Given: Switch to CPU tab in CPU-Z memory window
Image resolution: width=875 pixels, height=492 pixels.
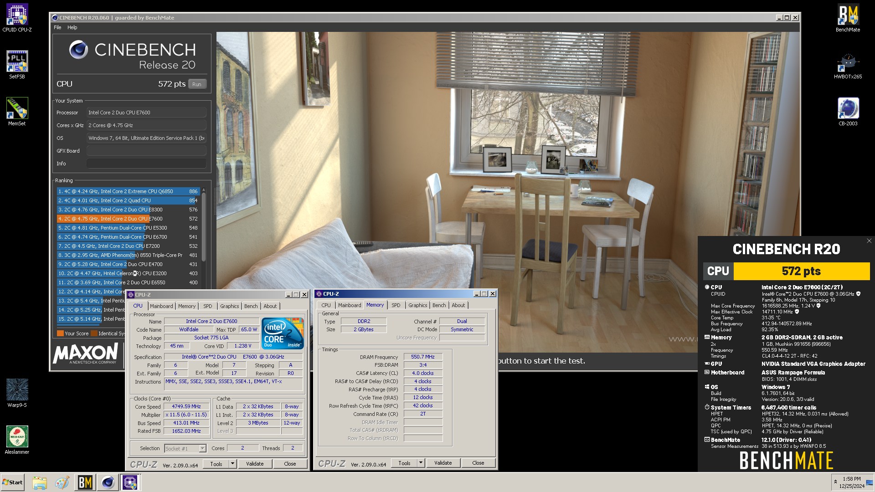Looking at the screenshot, I should pos(326,305).
